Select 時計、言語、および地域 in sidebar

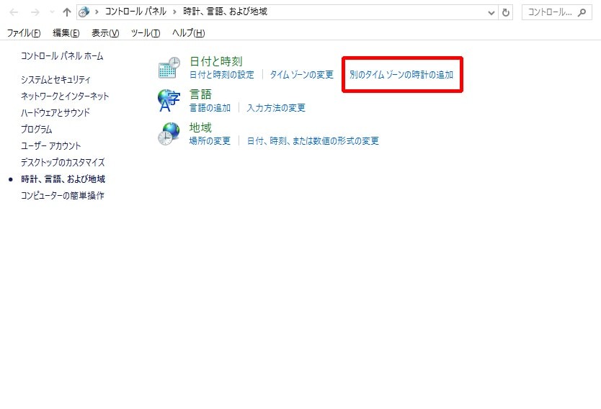(63, 179)
